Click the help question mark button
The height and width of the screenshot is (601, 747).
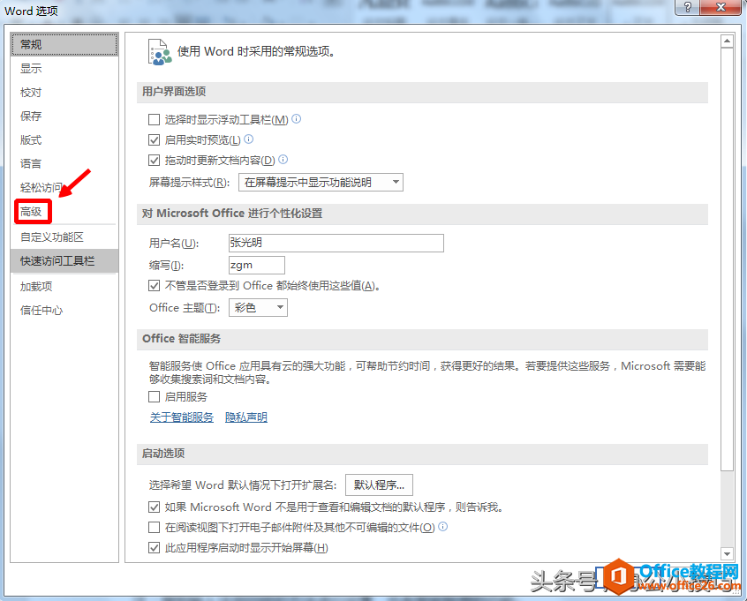tap(688, 7)
